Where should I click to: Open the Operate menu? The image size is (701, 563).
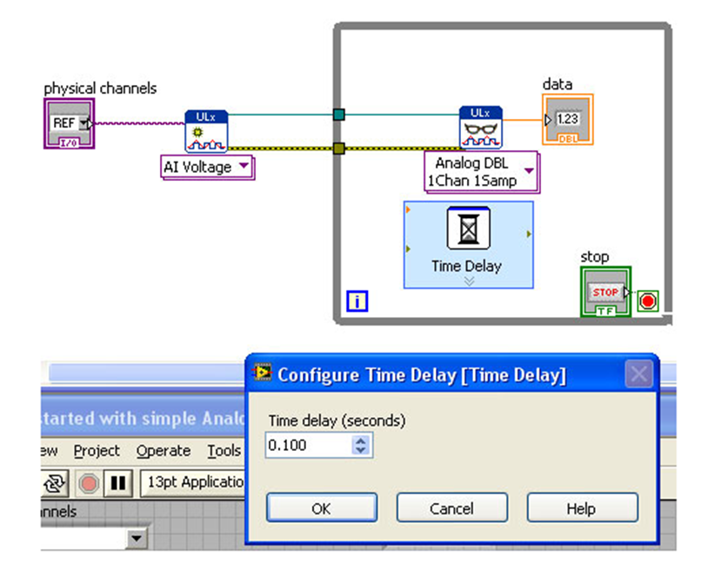pos(163,451)
